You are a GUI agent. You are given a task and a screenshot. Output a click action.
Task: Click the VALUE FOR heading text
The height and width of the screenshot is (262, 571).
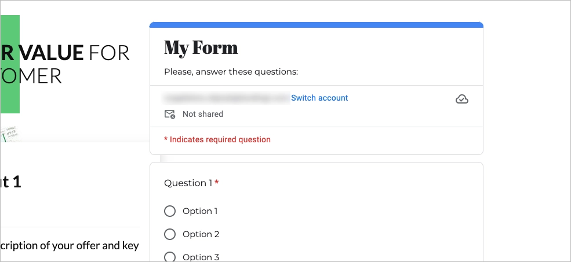coord(72,53)
